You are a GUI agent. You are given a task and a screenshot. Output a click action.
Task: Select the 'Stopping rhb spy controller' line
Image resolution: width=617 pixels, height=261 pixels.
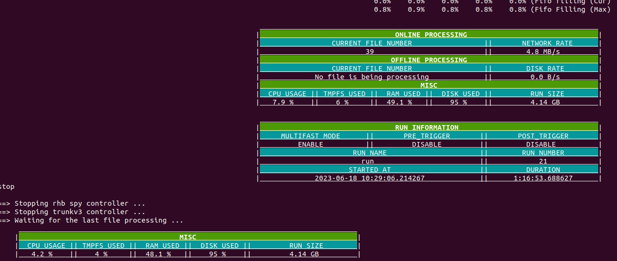click(79, 203)
